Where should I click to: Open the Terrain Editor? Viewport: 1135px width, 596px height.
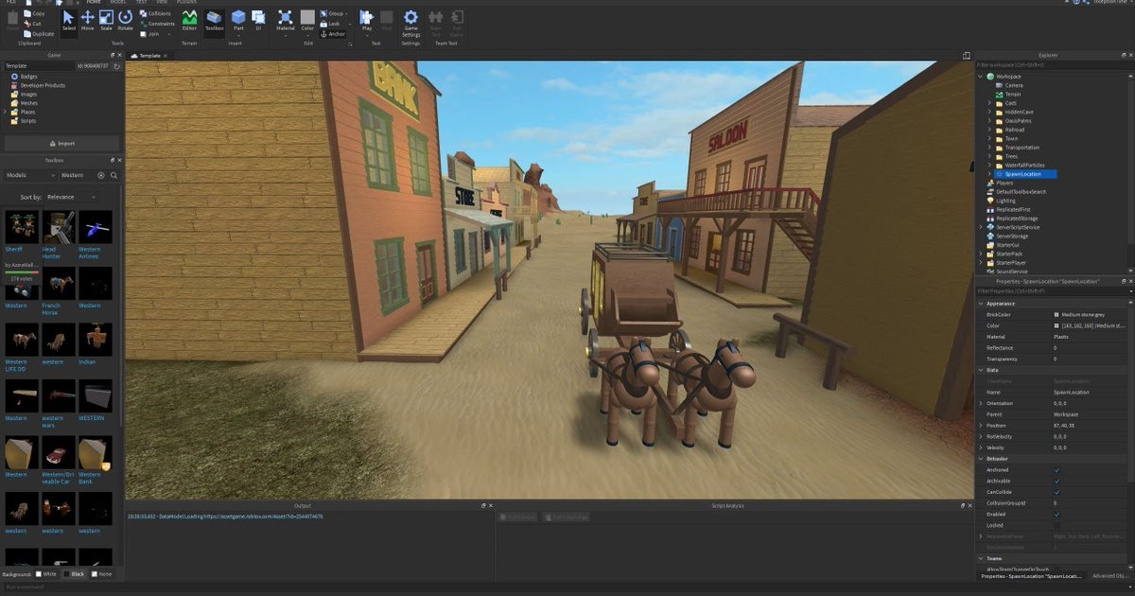point(189,20)
